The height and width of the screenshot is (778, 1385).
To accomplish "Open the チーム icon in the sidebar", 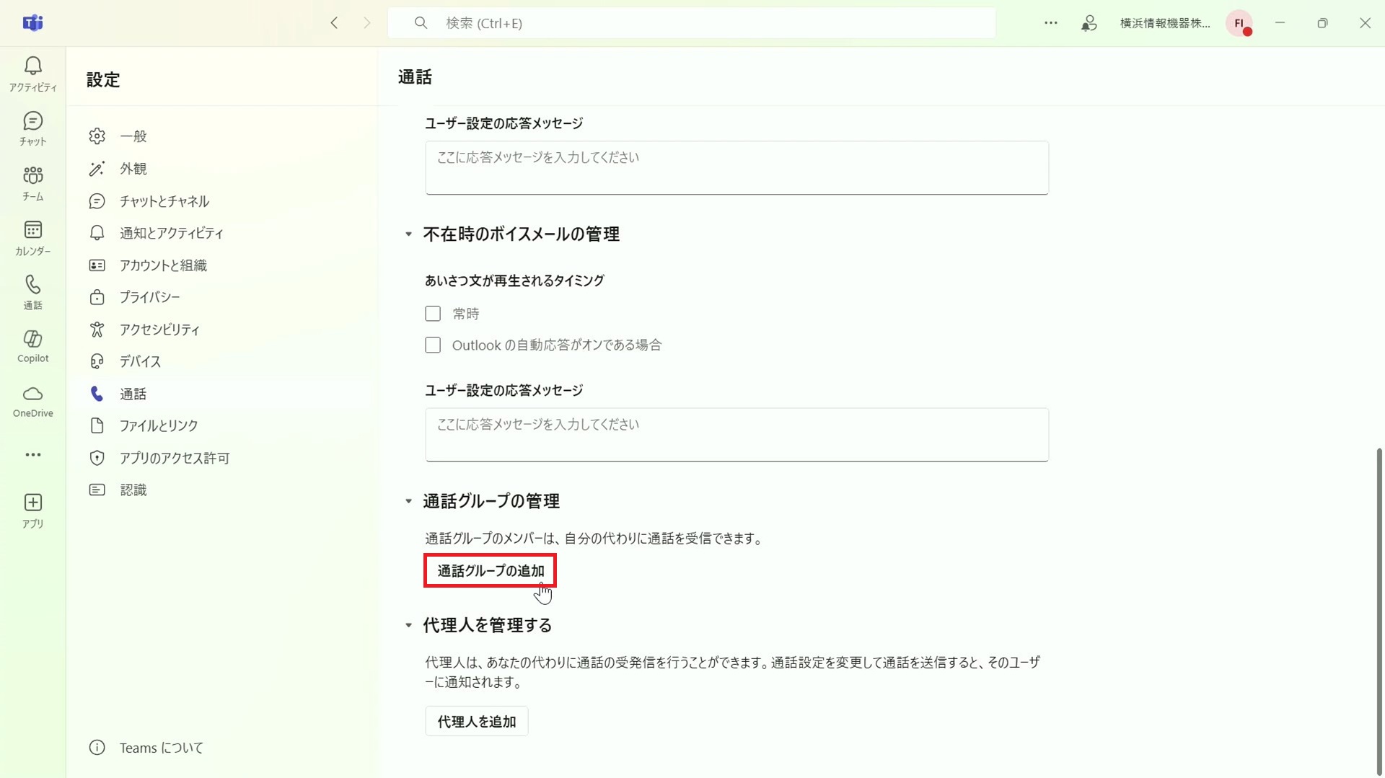I will pyautogui.click(x=32, y=184).
